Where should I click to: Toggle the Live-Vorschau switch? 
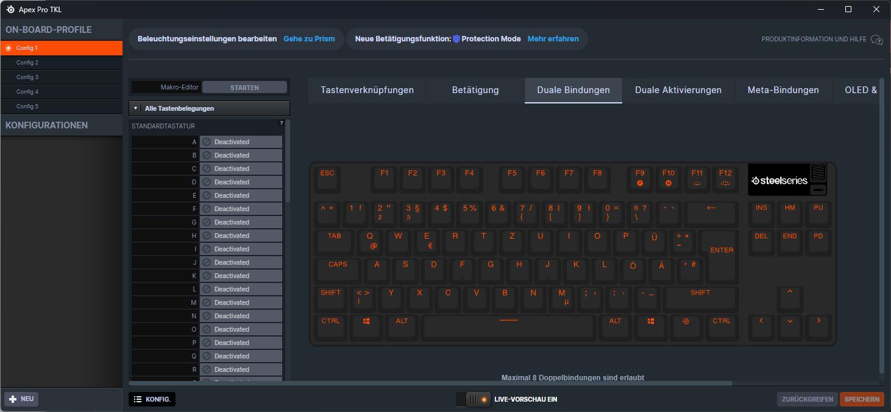point(473,399)
